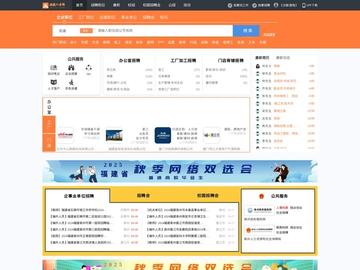
Task: Click the 注册·登陆 link
Action: (x=288, y=5)
